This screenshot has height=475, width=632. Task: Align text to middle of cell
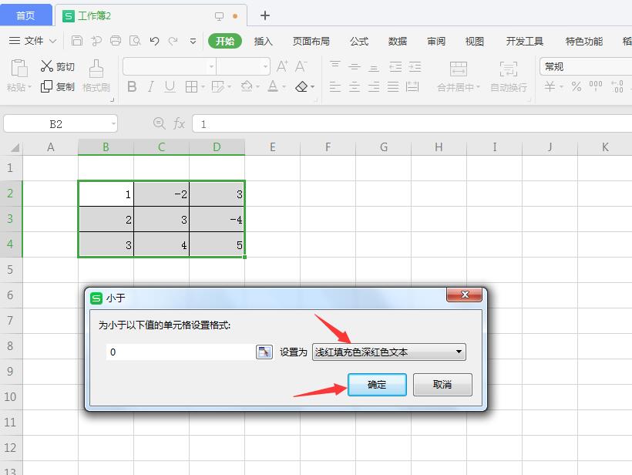pos(355,66)
